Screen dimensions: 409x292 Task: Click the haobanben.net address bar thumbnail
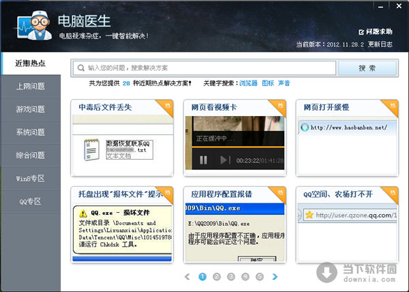pyautogui.click(x=348, y=128)
